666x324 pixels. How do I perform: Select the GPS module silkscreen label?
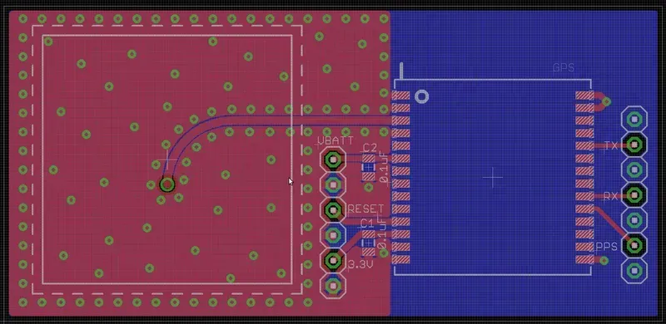564,68
